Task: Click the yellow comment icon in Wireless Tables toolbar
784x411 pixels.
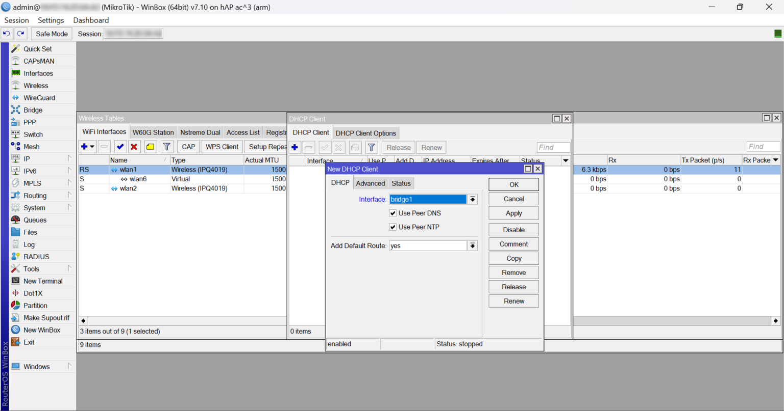Action: (150, 146)
